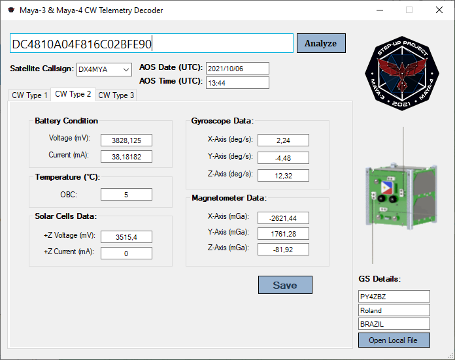This screenshot has width=455, height=360.
Task: Click the Magnetometer Data group heading
Action: (x=229, y=198)
